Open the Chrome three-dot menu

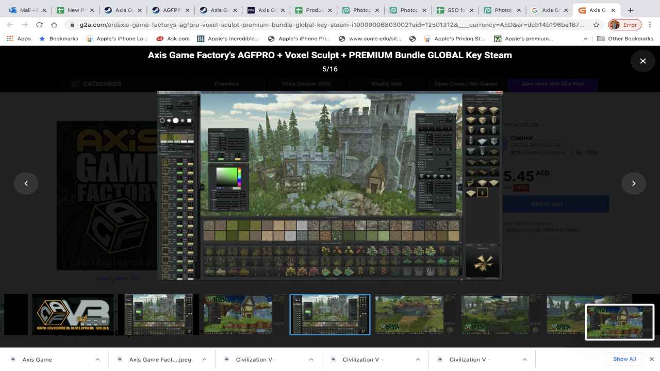(x=650, y=25)
